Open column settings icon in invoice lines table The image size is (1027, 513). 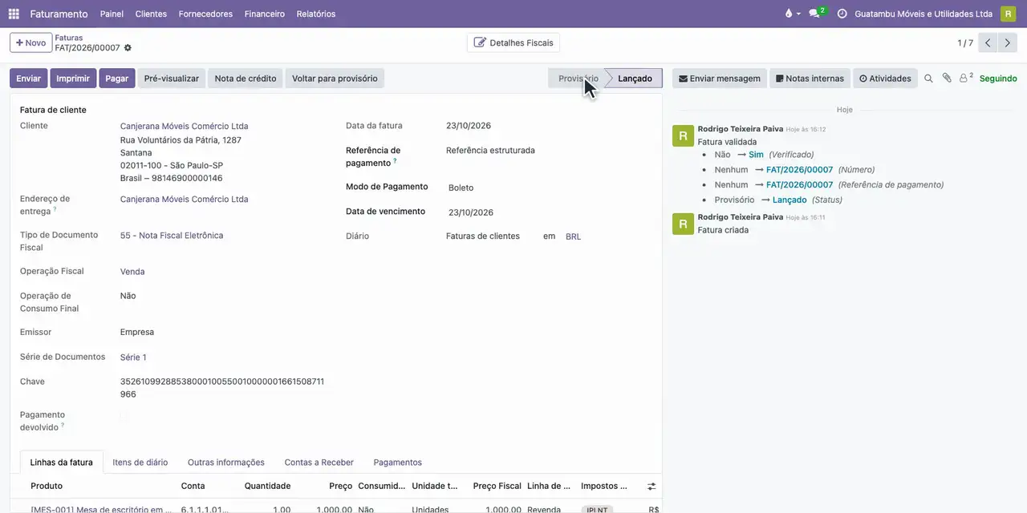(652, 486)
